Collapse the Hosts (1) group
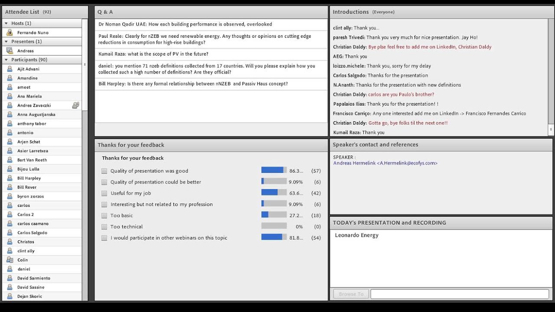Image resolution: width=555 pixels, height=312 pixels. (x=7, y=23)
